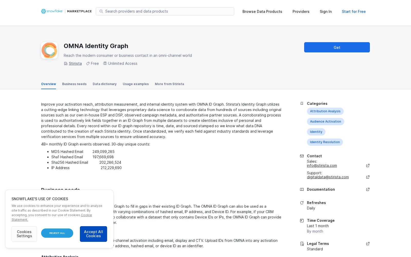Click the digitaldata@stirista.com support email link
The width and height of the screenshot is (411, 257).
coord(328,177)
